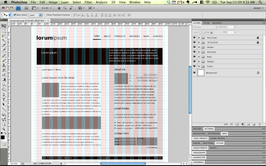Open the Filter menu
266x166 pixels.
(88, 2)
